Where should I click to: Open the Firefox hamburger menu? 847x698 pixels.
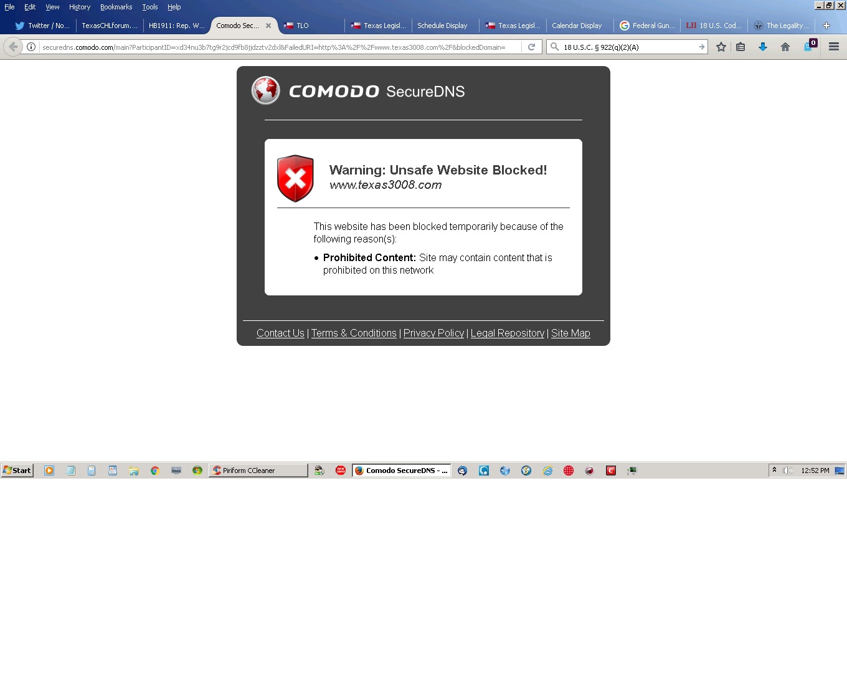(833, 47)
